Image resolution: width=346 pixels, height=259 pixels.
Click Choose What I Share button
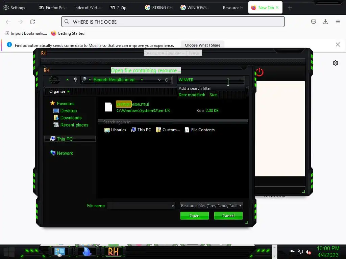click(x=202, y=45)
